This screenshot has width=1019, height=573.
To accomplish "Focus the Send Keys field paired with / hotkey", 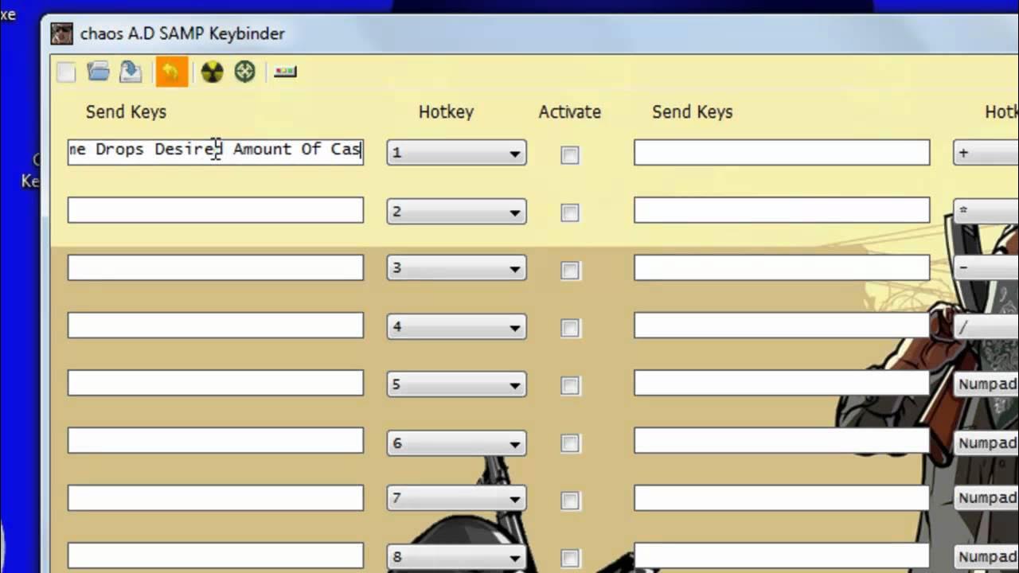I will (782, 325).
